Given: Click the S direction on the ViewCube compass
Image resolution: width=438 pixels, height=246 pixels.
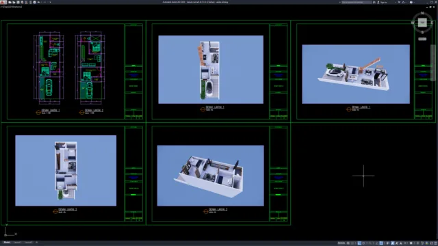Looking at the screenshot, I should click(x=422, y=32).
